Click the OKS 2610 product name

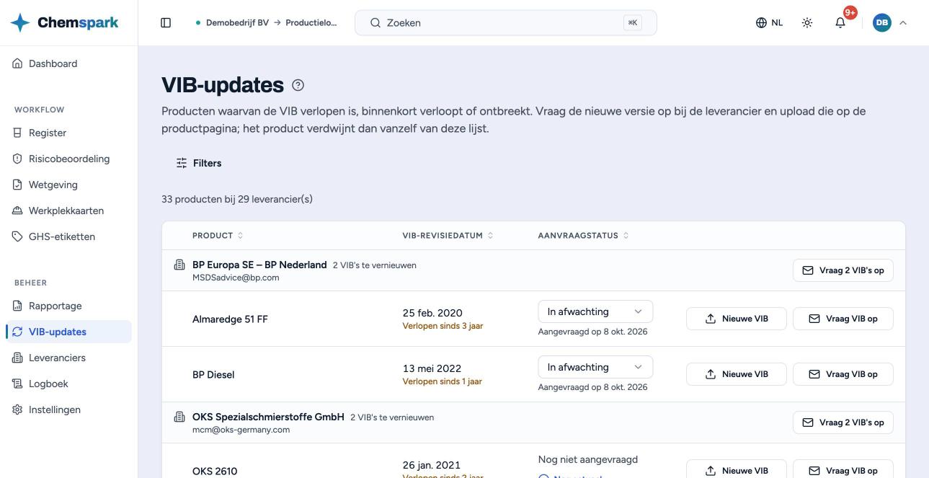[x=215, y=472]
